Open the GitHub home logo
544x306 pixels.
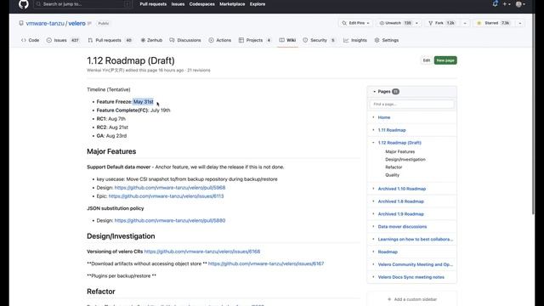tap(24, 4)
